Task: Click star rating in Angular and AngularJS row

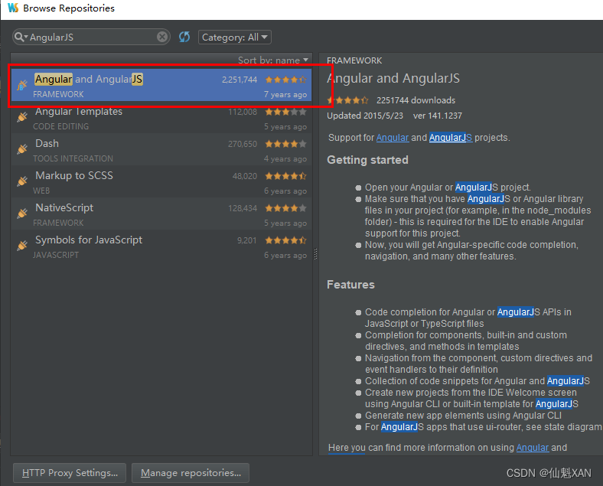Action: [285, 80]
